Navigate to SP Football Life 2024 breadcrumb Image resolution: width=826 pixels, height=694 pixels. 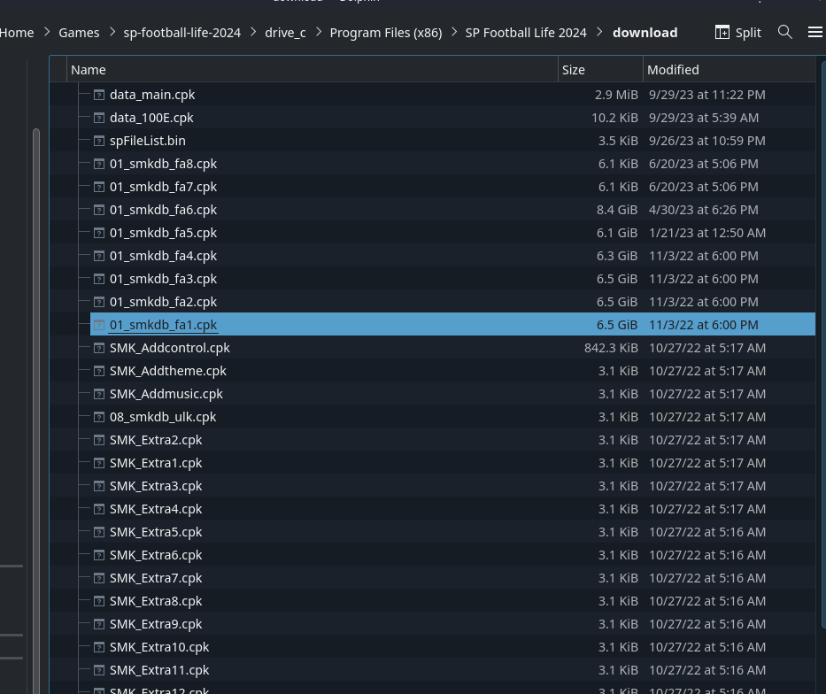[x=526, y=33]
